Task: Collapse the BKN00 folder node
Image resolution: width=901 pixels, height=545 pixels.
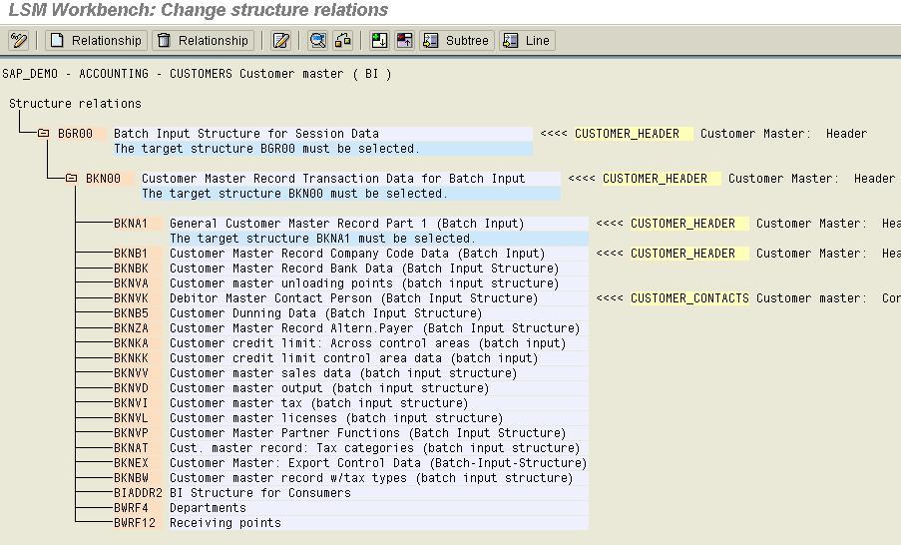Action: (x=72, y=179)
